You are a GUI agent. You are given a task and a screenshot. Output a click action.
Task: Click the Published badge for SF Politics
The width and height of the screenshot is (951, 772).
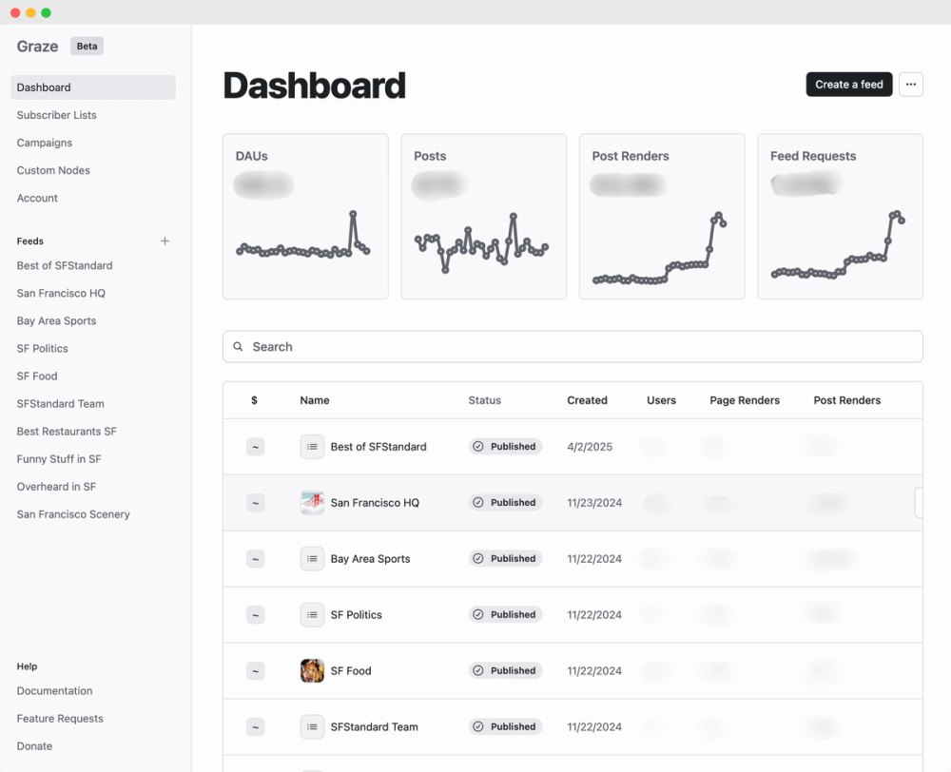pos(505,614)
